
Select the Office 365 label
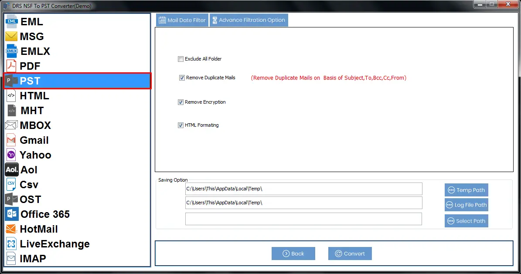(45, 214)
